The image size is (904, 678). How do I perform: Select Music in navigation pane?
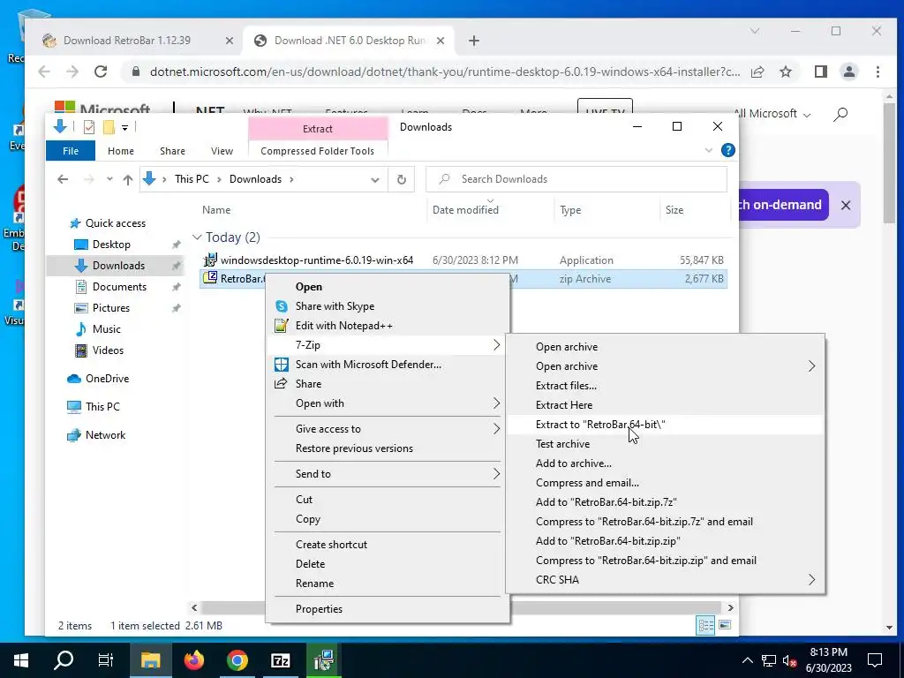(106, 329)
